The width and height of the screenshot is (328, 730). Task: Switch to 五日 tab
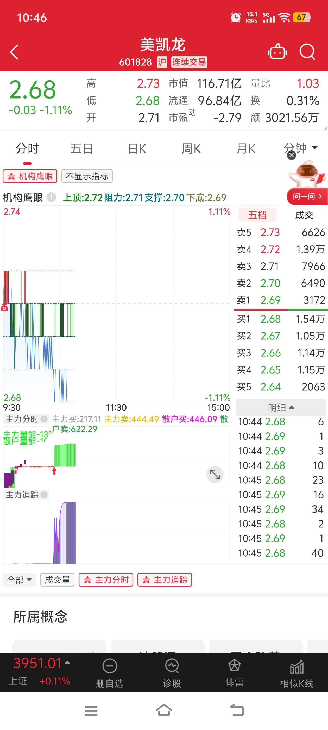coord(82,149)
